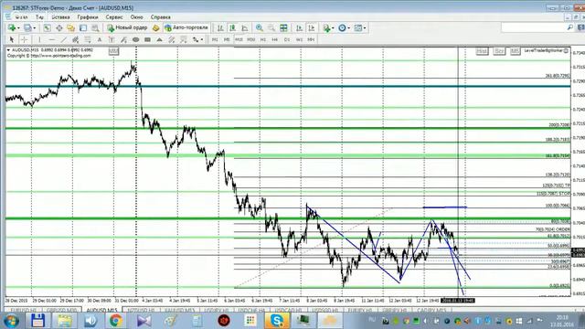Open the Strategy Tester icon
Screen dimensions: 585x329
click(95, 28)
